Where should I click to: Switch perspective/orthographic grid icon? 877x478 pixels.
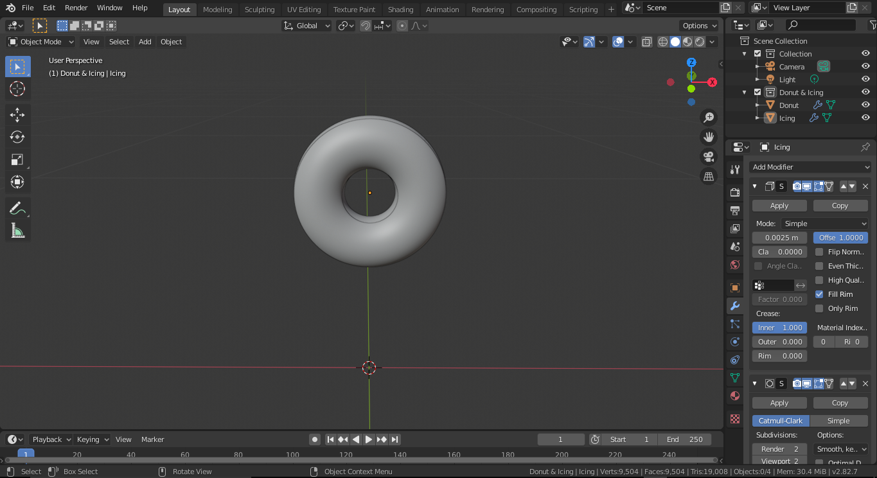click(709, 176)
